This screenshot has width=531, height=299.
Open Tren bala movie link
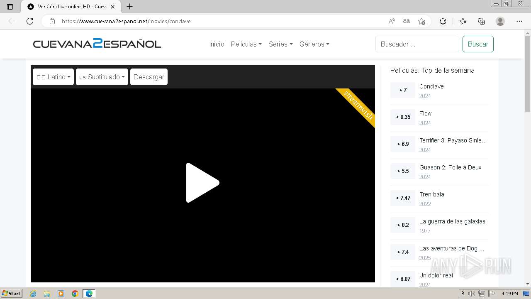pyautogui.click(x=431, y=194)
